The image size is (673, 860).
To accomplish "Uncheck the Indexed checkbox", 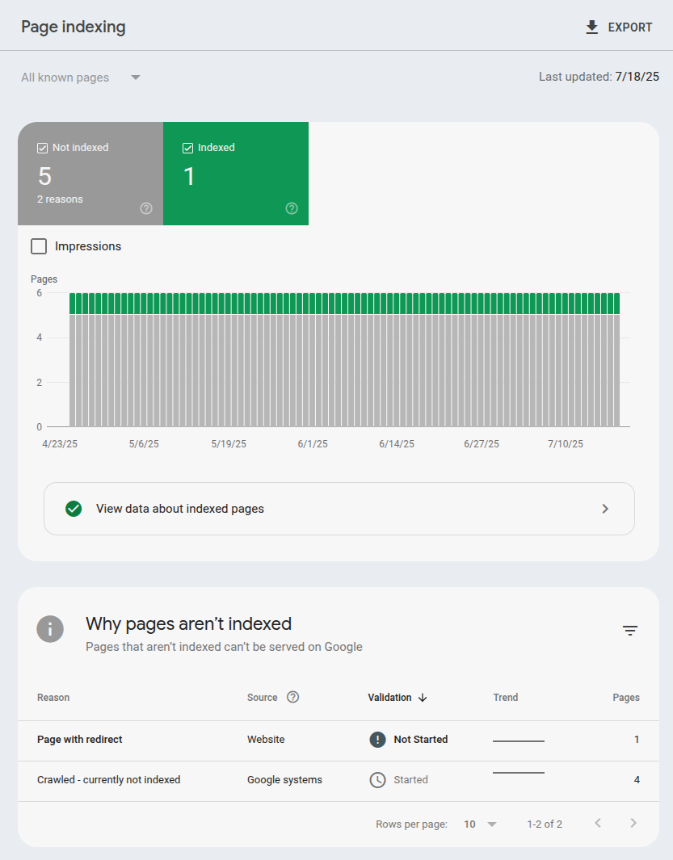I will point(187,148).
